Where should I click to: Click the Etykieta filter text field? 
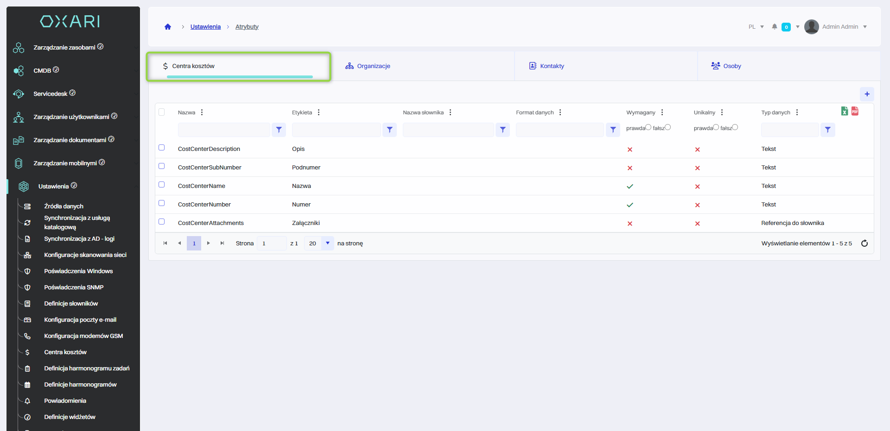336,130
